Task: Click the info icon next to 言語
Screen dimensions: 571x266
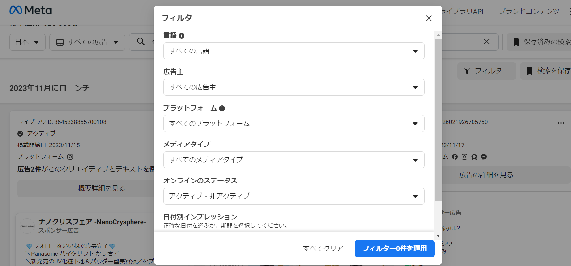Action: [182, 36]
